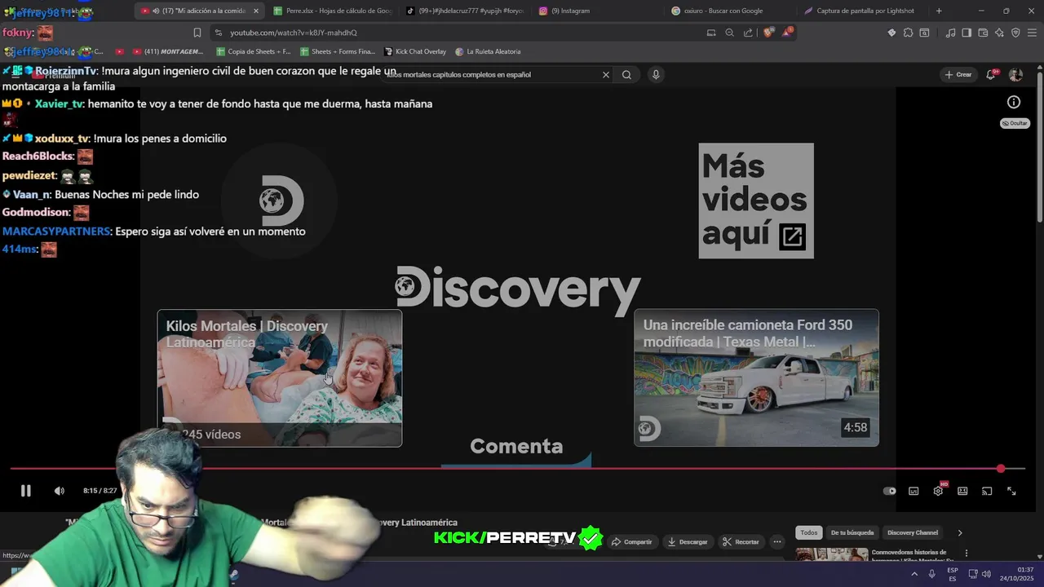Pause the video with the pause control
The width and height of the screenshot is (1044, 587).
coord(25,491)
